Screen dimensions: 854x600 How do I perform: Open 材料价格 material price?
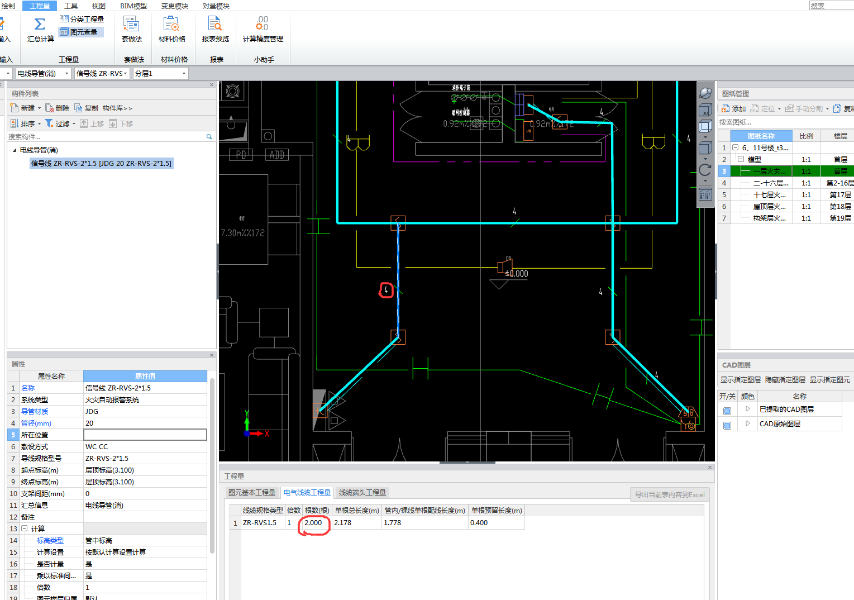[172, 30]
